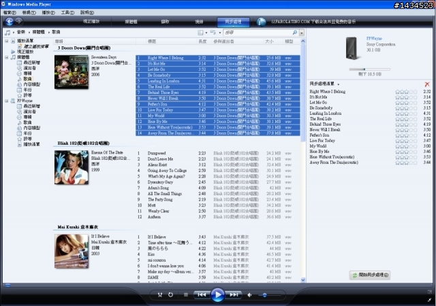
Task: Select 年份 under 媒體櫃
Action: [27, 90]
